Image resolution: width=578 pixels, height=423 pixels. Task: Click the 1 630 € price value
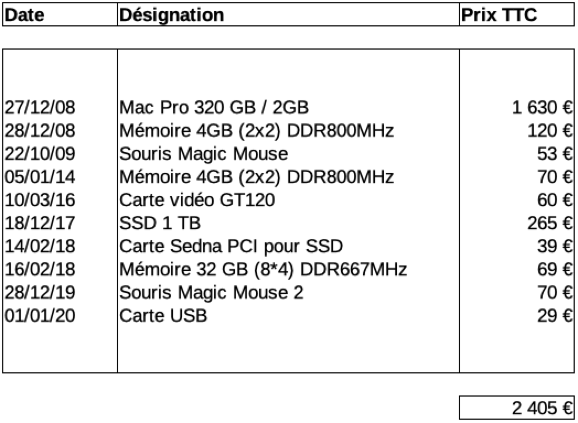click(542, 107)
